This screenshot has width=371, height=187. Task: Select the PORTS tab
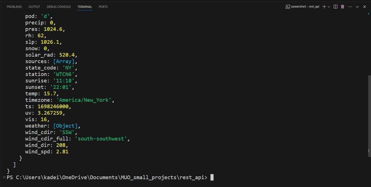103,6
